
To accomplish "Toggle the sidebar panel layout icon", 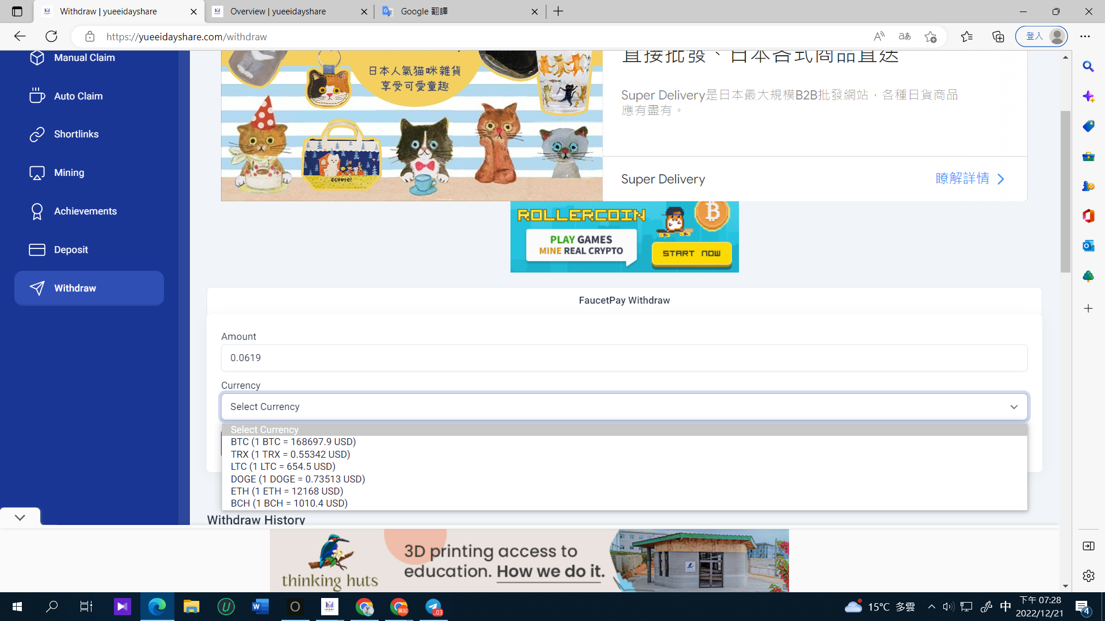I will coord(1088,546).
